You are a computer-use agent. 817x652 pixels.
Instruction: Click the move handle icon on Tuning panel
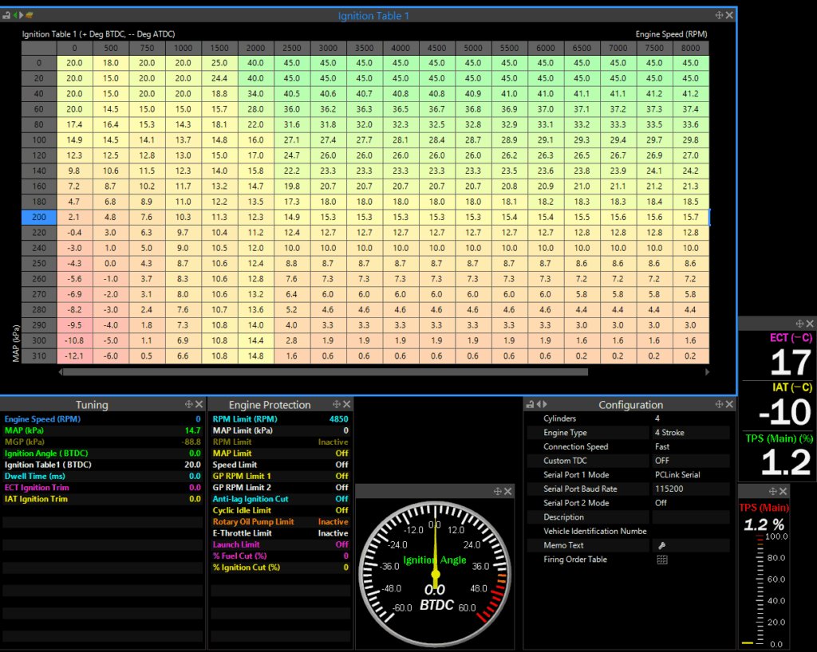tap(189, 405)
